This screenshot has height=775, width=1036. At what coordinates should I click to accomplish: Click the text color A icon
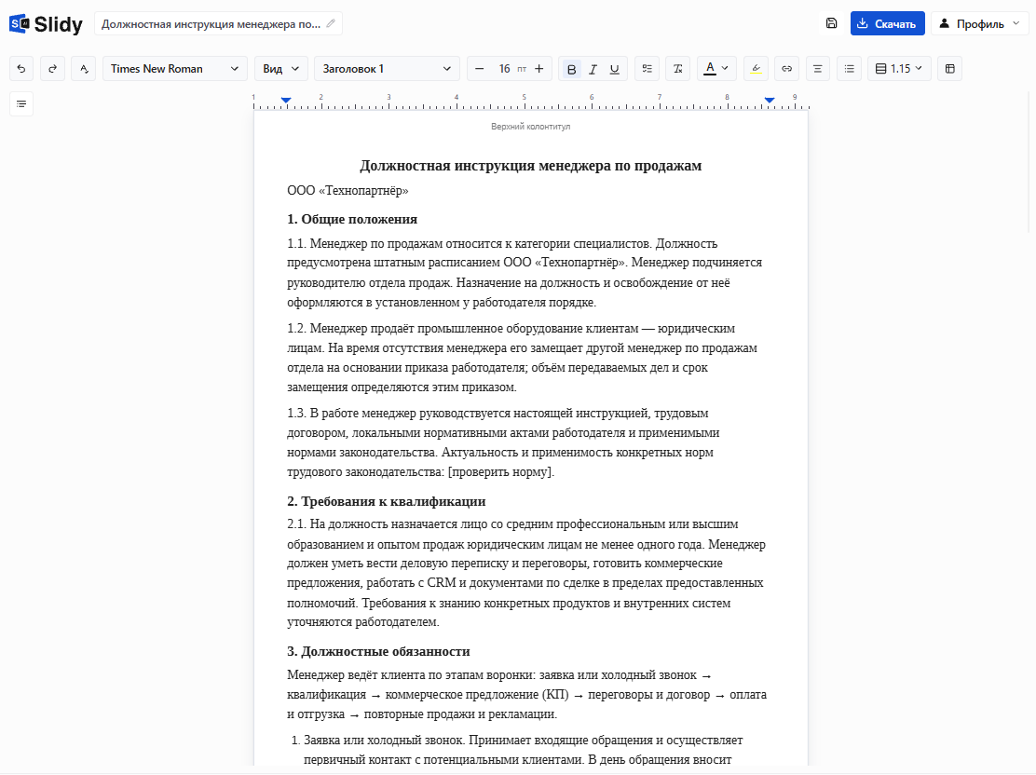coord(710,68)
